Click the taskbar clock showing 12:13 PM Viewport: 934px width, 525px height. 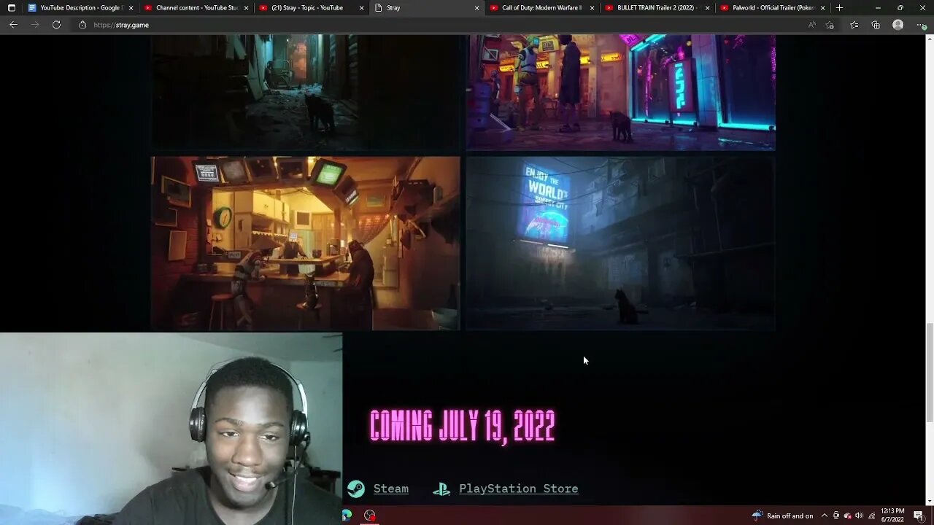pyautogui.click(x=894, y=516)
